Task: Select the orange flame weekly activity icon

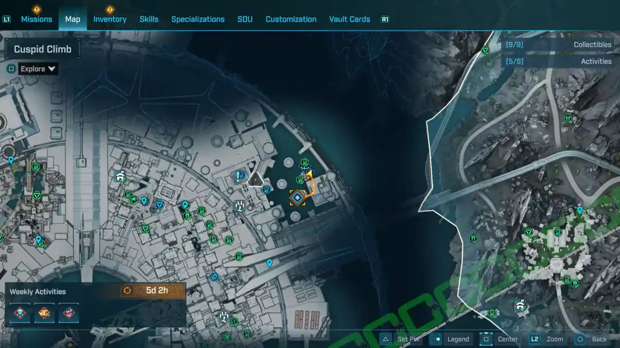Action: tap(44, 313)
